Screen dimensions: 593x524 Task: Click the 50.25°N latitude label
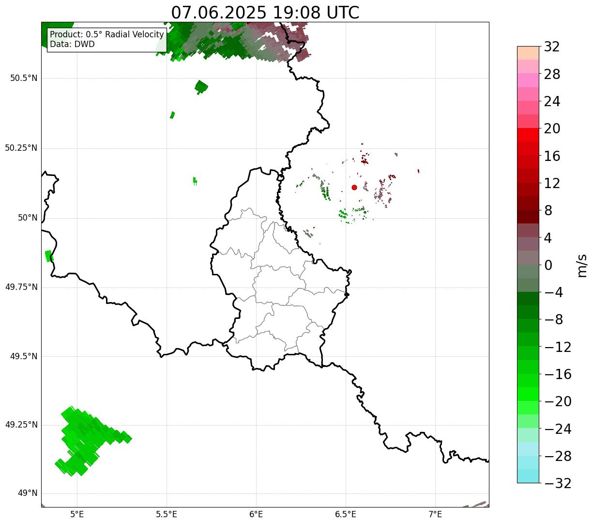[21, 148]
